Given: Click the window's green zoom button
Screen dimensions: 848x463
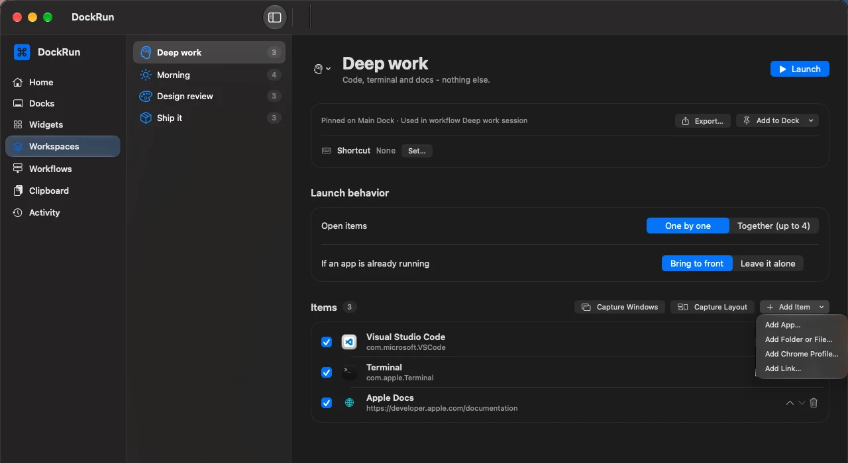Looking at the screenshot, I should [x=47, y=17].
